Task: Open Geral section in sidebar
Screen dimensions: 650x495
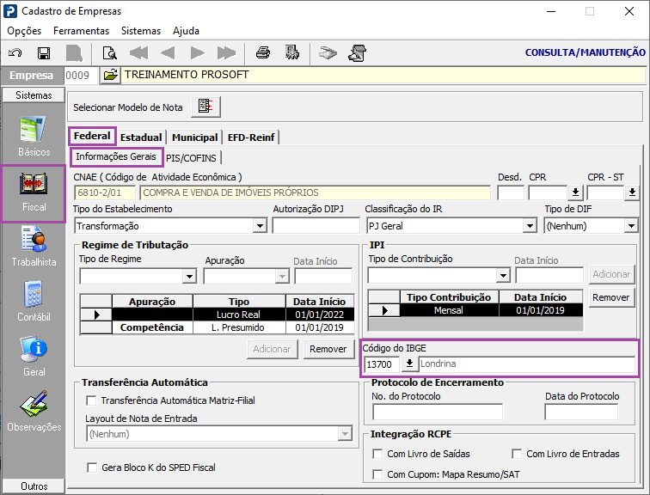Action: click(x=34, y=357)
